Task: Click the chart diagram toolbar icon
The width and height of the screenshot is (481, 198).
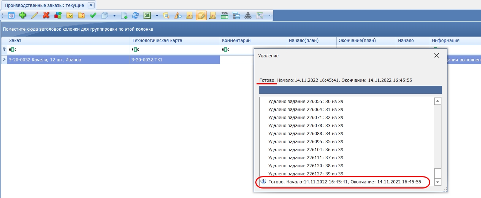Action: pyautogui.click(x=260, y=15)
